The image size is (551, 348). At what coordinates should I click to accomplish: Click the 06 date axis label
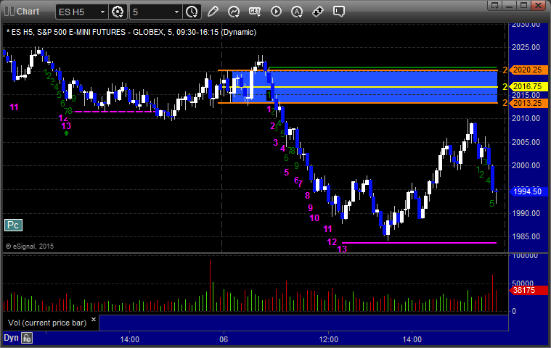pos(224,339)
